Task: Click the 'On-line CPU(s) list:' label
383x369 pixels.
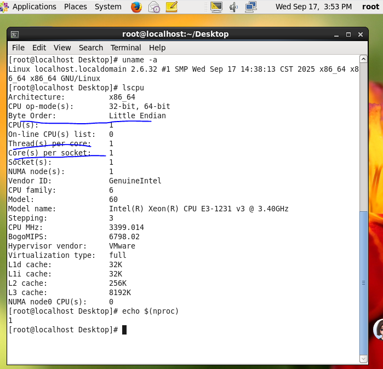Action: [52, 135]
